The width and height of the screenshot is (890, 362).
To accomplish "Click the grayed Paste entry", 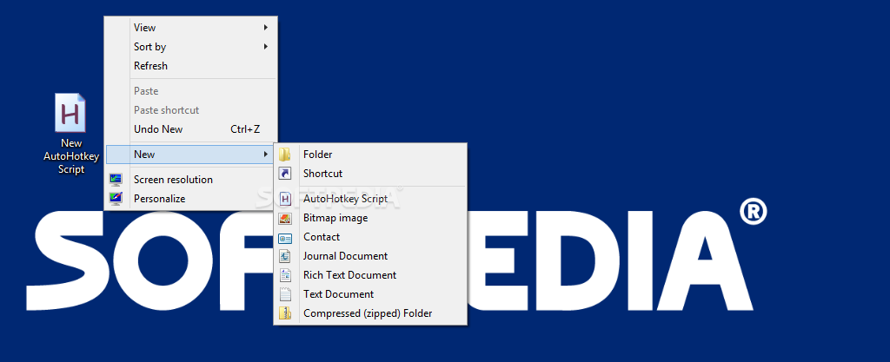I will 190,91.
